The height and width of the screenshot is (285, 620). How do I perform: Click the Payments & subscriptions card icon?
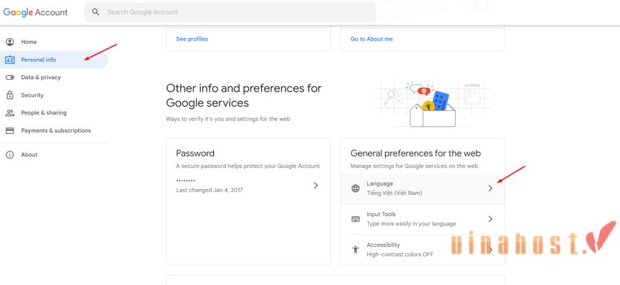(x=10, y=130)
